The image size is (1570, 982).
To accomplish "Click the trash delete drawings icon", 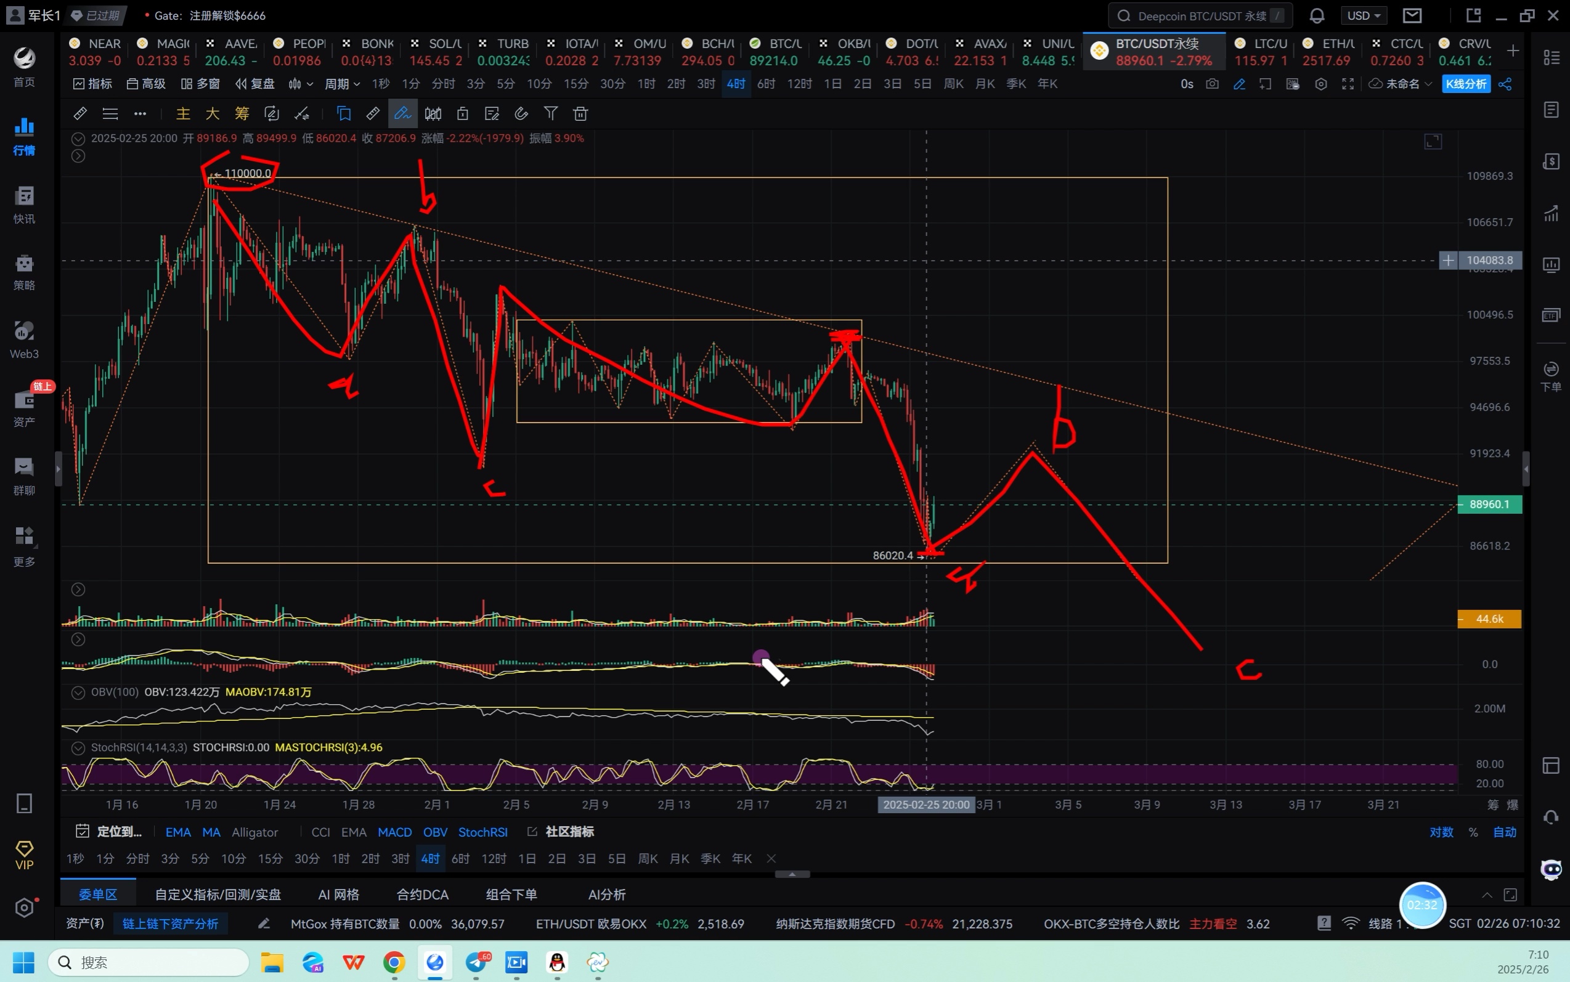I will [x=580, y=115].
